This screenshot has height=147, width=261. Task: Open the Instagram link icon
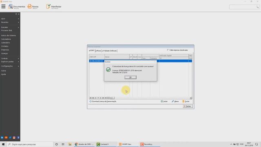pyautogui.click(x=14, y=138)
